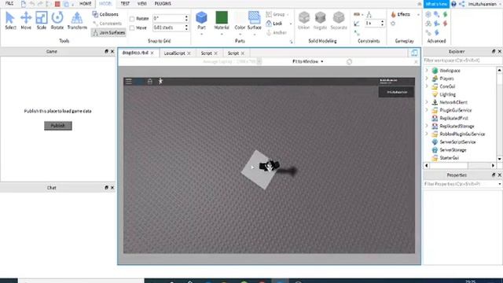503x283 pixels.
Task: Open the Properties filter dropdown arrow
Action: click(x=500, y=184)
